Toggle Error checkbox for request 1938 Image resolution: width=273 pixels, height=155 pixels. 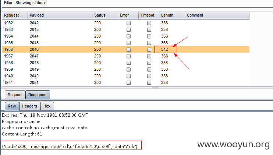click(x=128, y=63)
